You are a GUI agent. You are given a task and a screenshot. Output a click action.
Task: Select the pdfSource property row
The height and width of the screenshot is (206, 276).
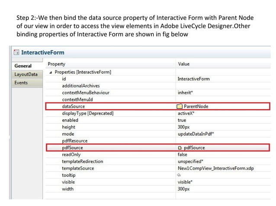click(157, 148)
